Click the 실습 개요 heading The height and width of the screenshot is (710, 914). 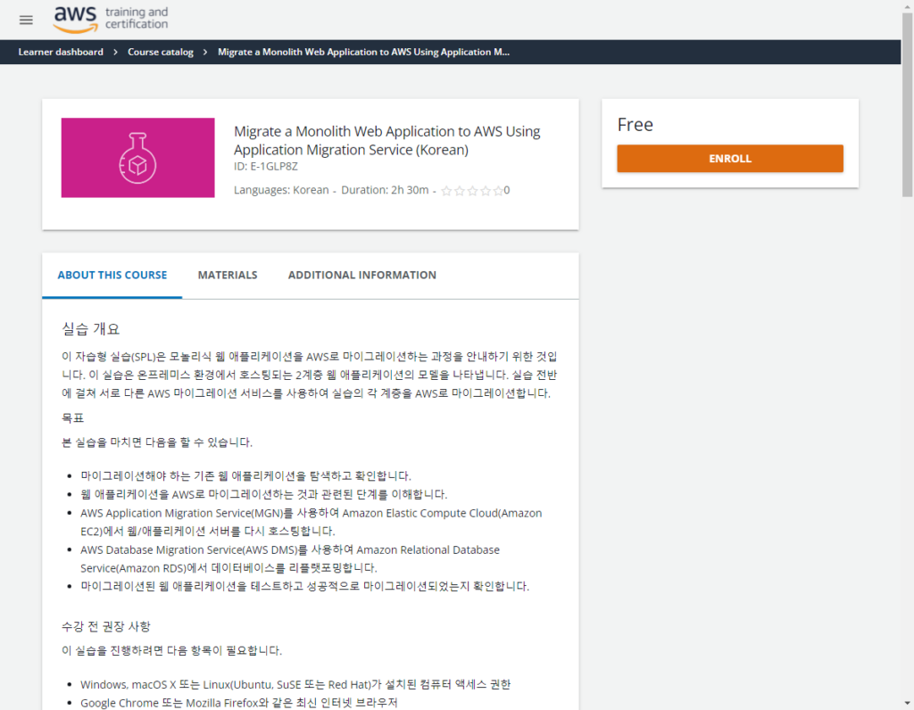[90, 329]
